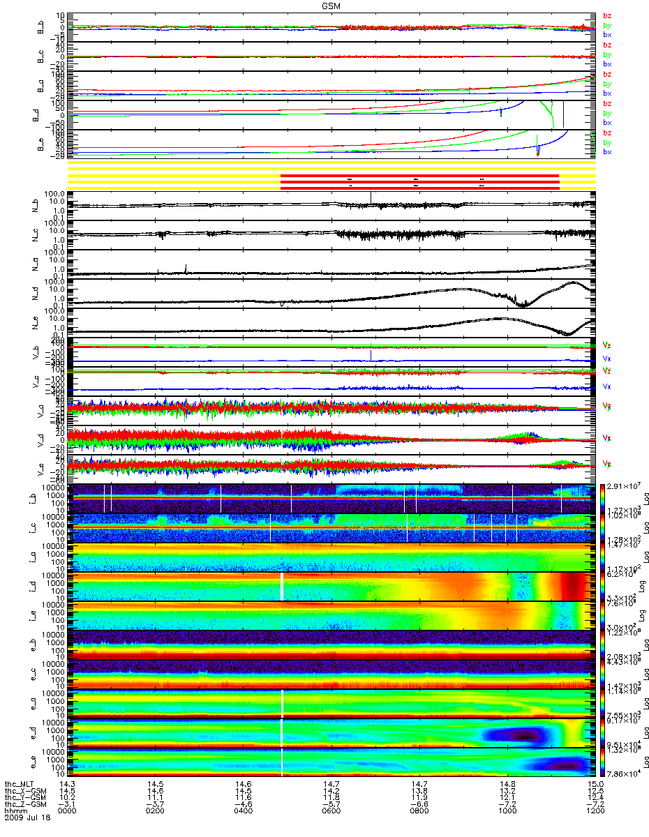Click the "-7.2" Z-GSM value at 1200

click(595, 805)
